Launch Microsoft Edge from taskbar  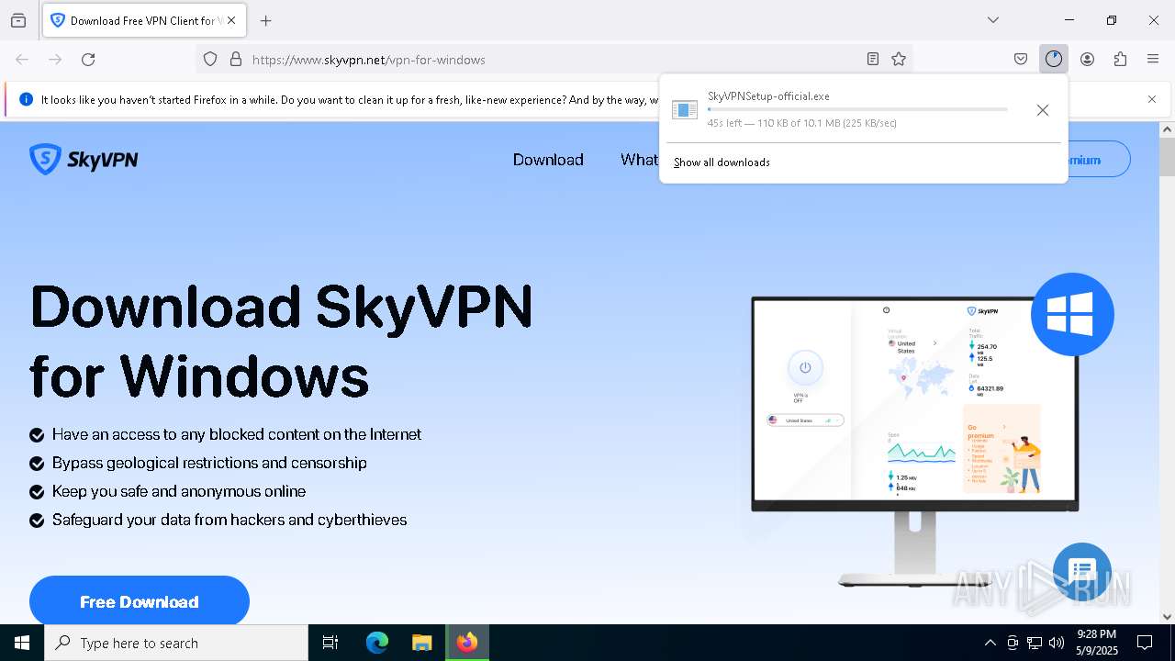(377, 643)
